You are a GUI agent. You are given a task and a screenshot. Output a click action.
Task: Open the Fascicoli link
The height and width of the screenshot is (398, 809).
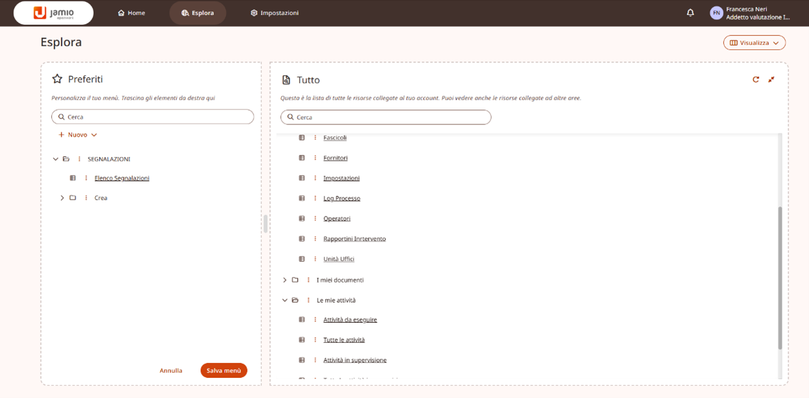coord(335,137)
